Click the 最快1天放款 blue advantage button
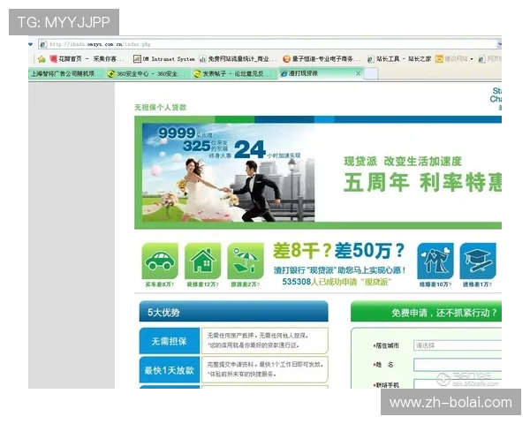 coord(170,370)
